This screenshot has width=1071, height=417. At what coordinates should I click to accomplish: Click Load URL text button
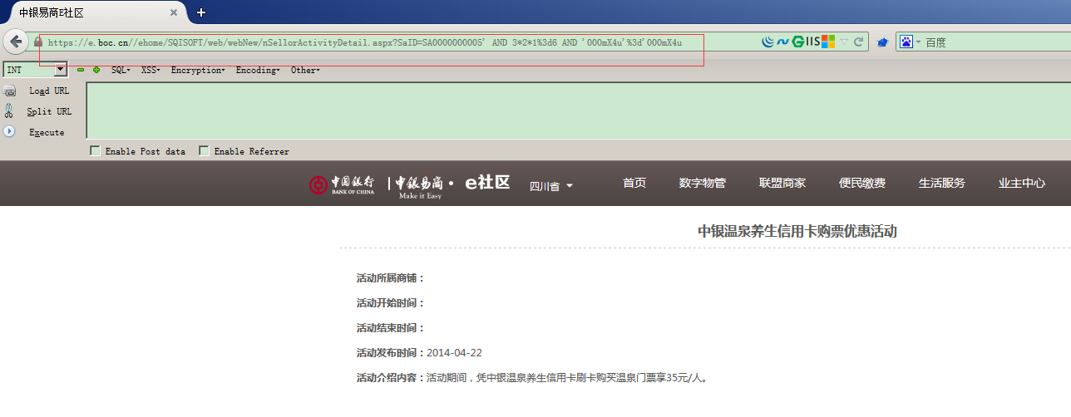49,91
